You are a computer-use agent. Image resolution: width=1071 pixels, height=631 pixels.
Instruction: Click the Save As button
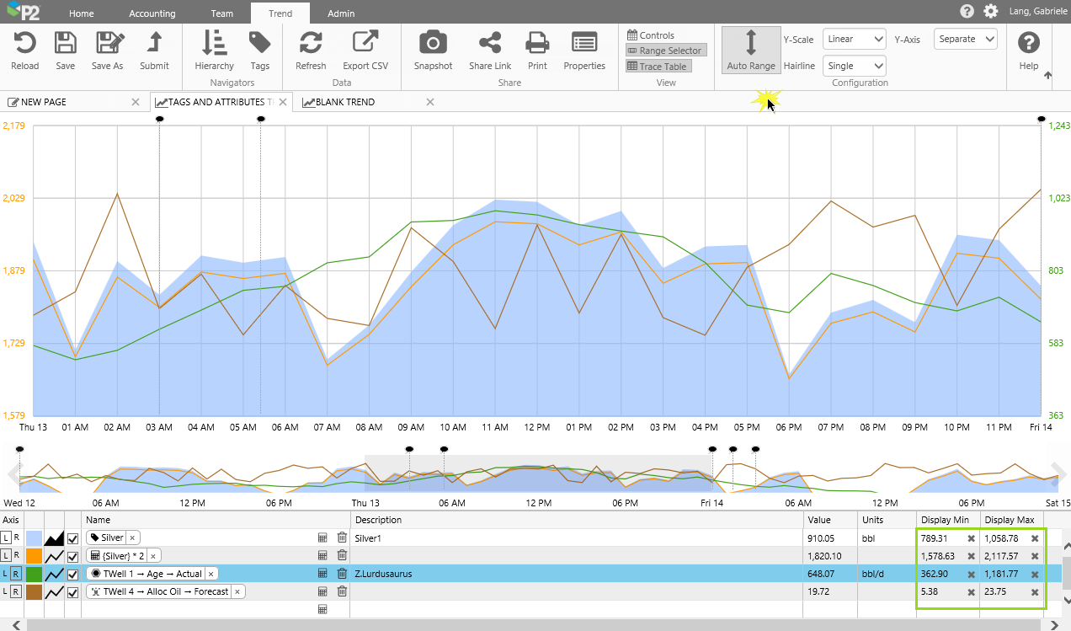[107, 44]
